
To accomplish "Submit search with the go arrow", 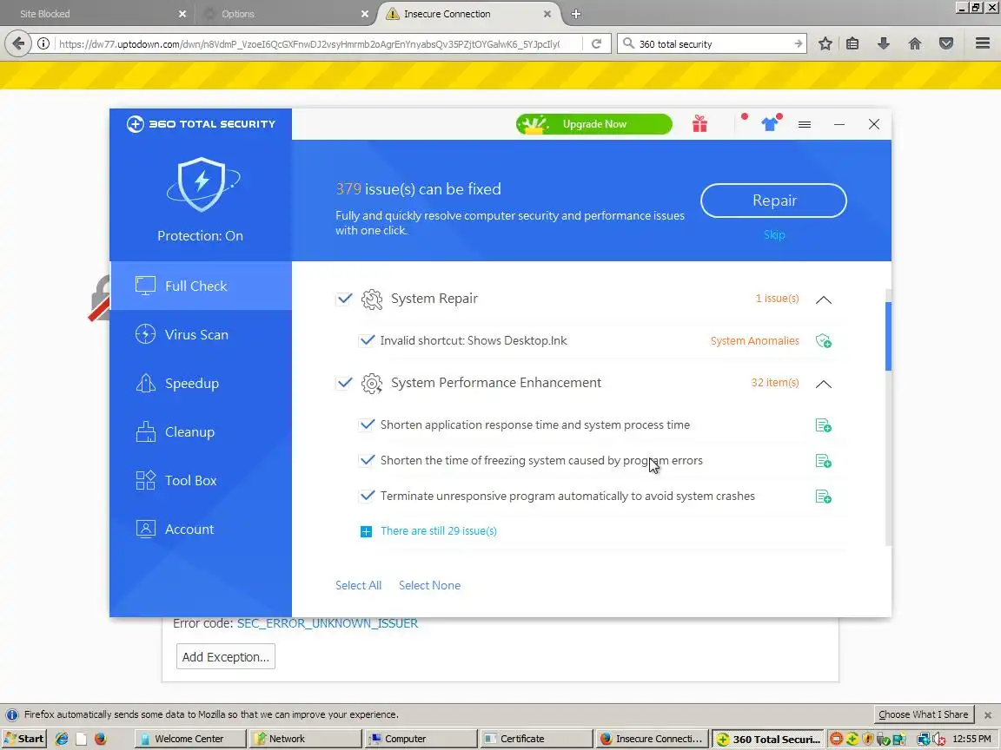I will click(798, 43).
